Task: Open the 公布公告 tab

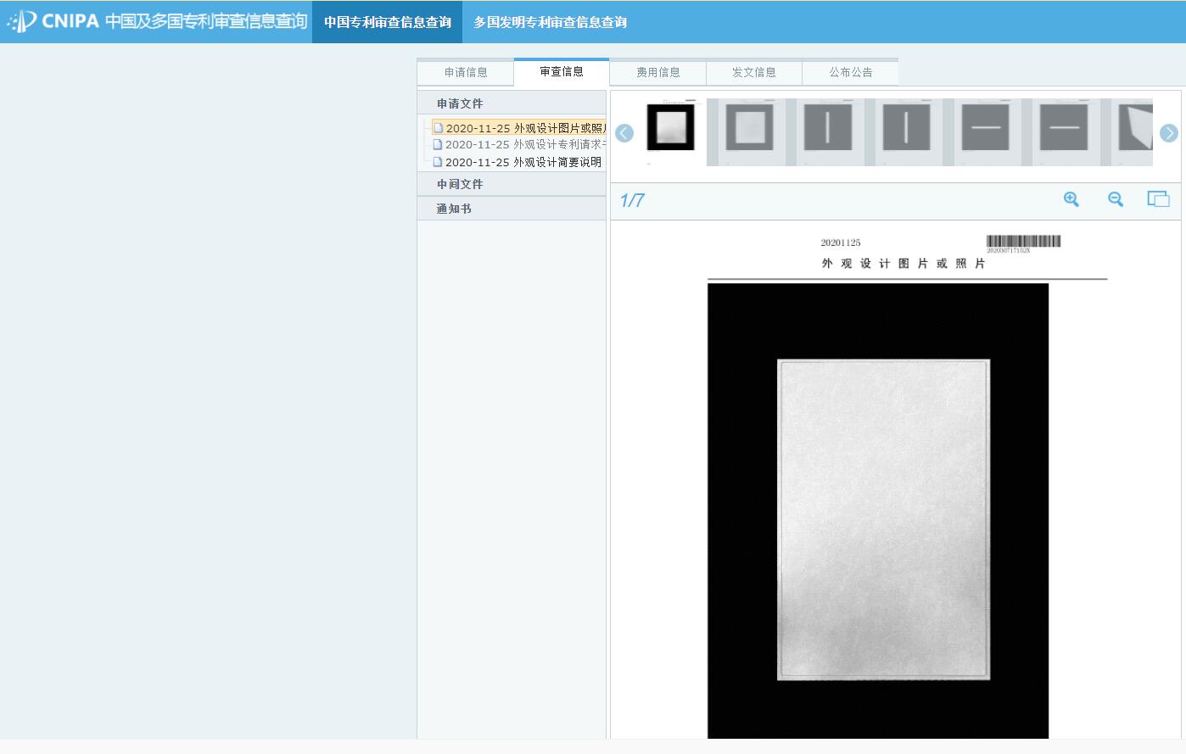Action: click(851, 73)
